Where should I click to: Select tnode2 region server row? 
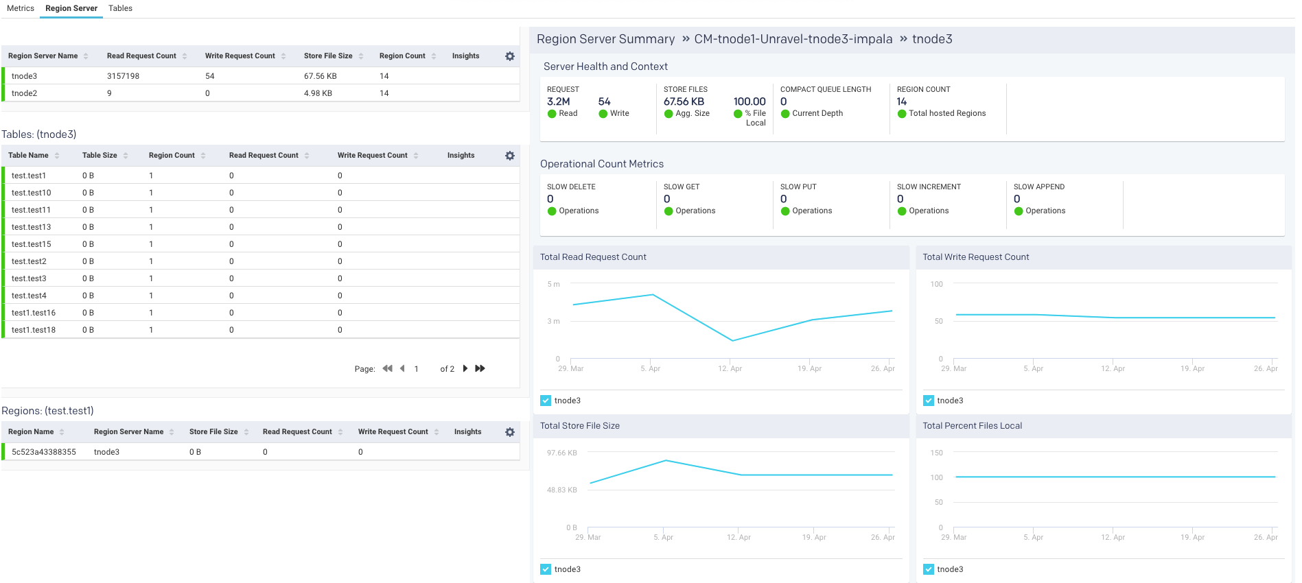pos(261,93)
